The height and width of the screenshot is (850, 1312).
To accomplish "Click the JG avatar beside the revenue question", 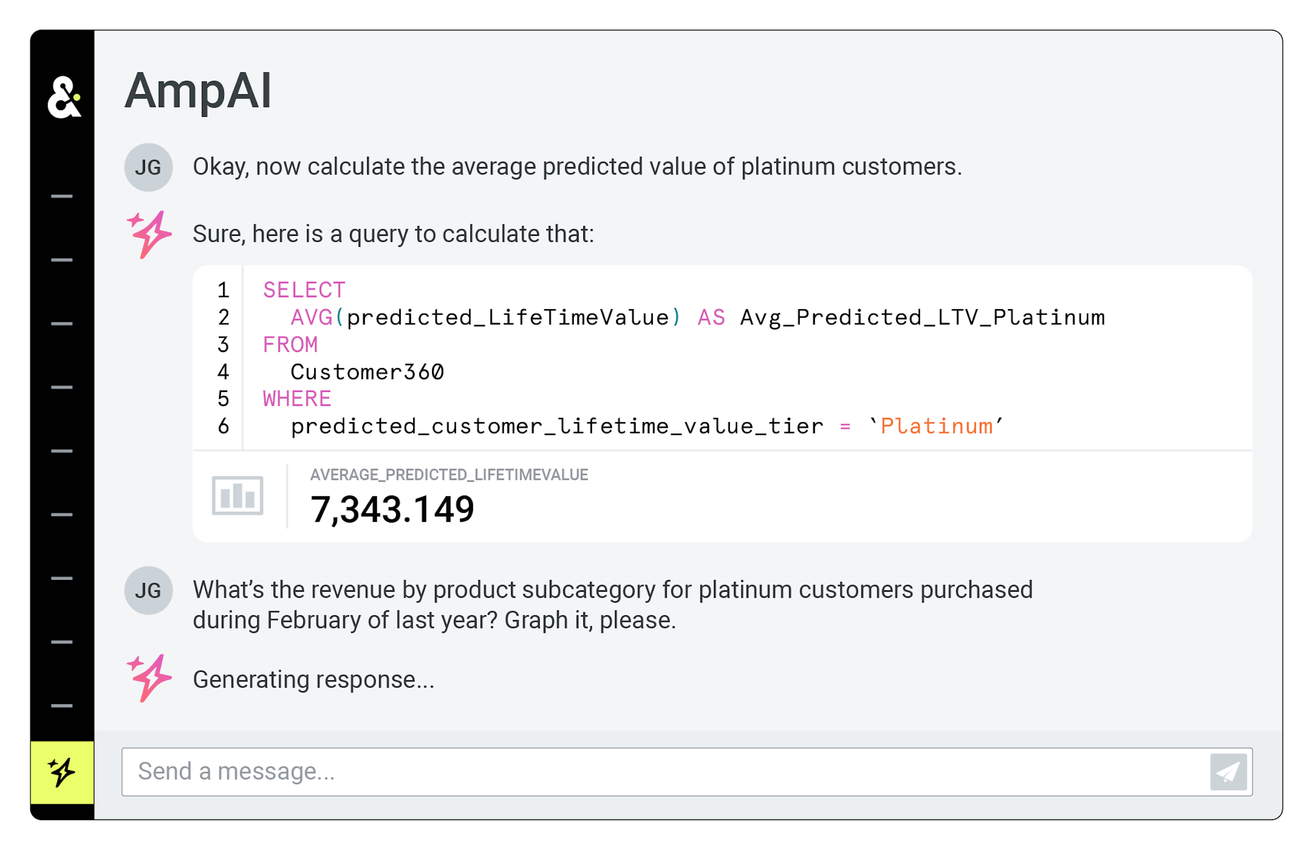I will [148, 590].
